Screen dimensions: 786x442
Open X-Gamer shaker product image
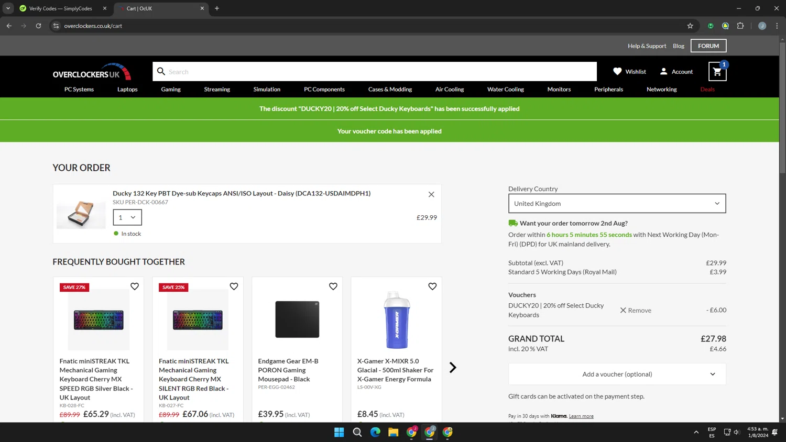[397, 320]
